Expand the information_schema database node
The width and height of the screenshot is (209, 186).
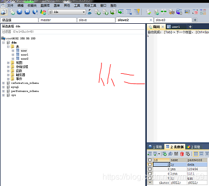[4, 83]
